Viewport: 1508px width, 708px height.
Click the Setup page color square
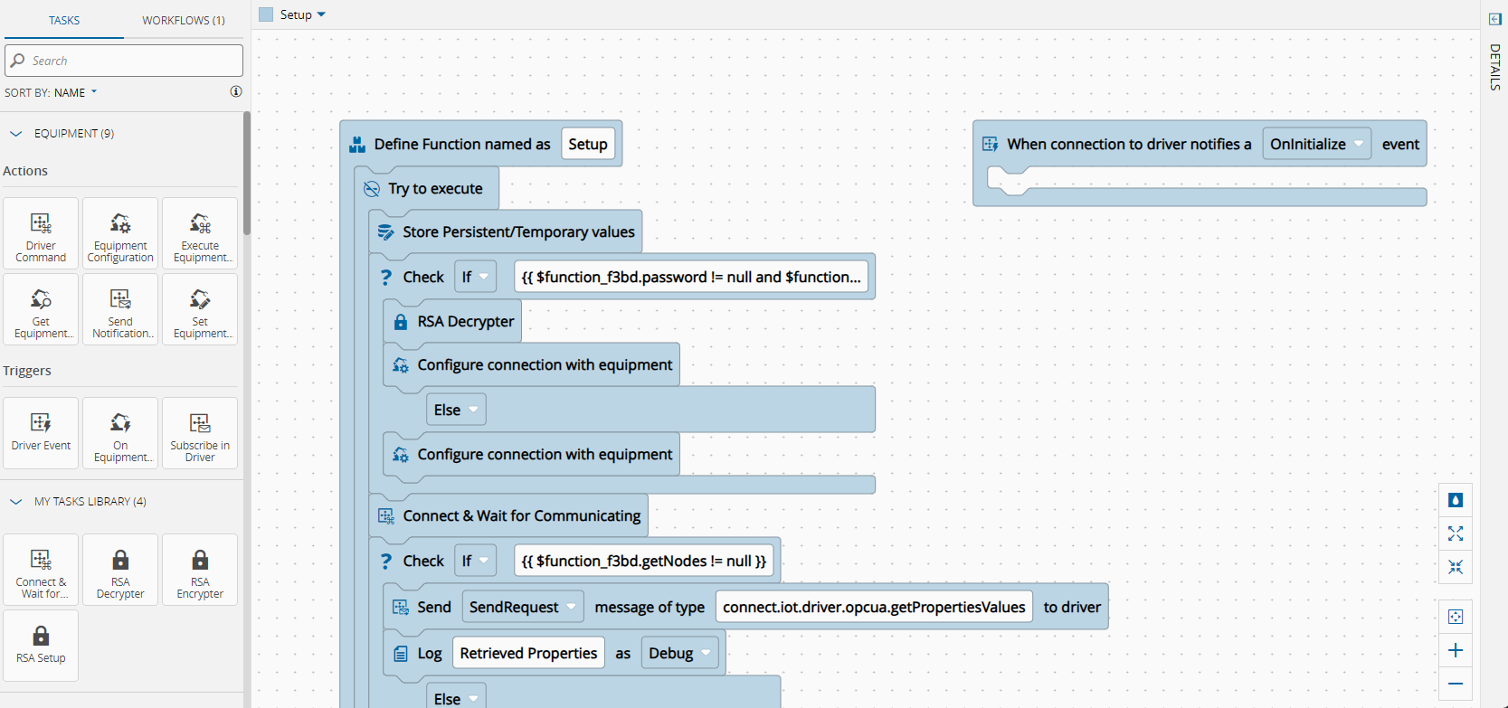pos(266,14)
